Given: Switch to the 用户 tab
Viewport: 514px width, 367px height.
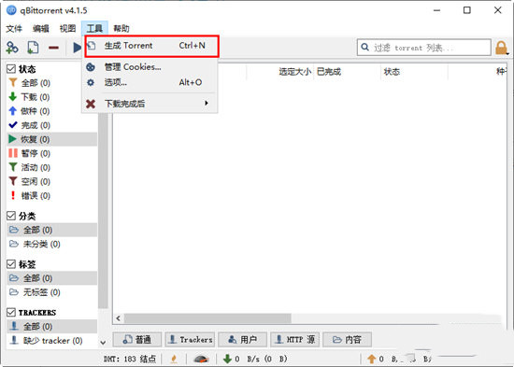Looking at the screenshot, I should point(242,340).
